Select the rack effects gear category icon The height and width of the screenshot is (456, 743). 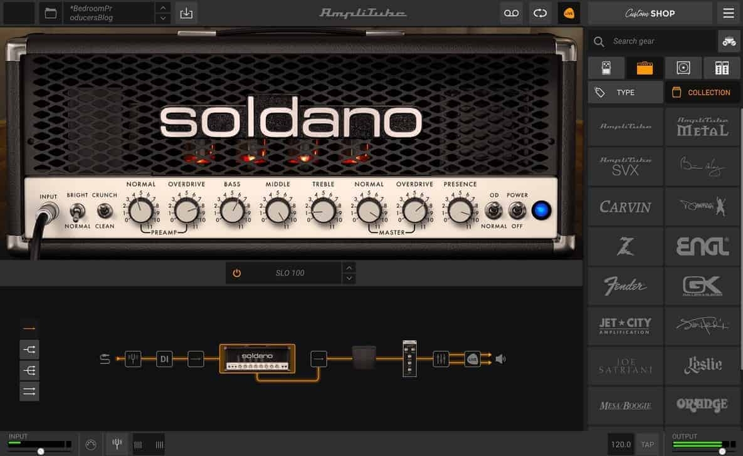722,68
